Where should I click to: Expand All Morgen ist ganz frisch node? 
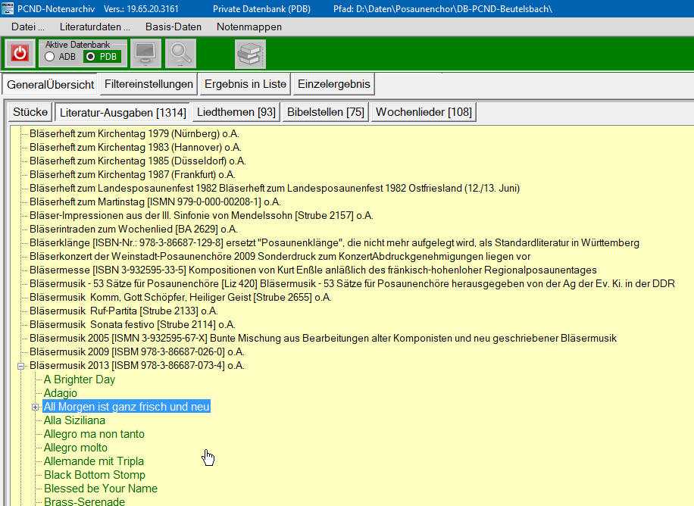(x=35, y=407)
